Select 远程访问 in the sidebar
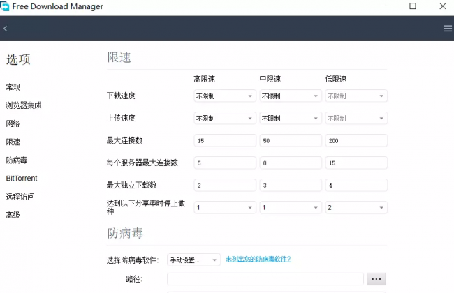 (x=20, y=197)
